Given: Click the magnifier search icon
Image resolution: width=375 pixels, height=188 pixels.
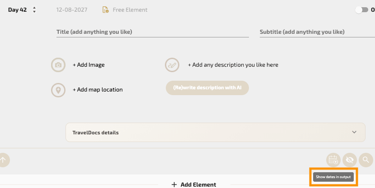Looking at the screenshot, I should coord(366,160).
